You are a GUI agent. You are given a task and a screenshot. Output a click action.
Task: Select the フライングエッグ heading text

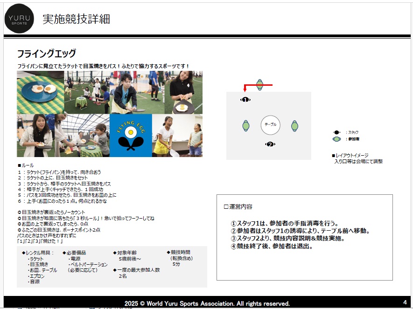(46, 54)
